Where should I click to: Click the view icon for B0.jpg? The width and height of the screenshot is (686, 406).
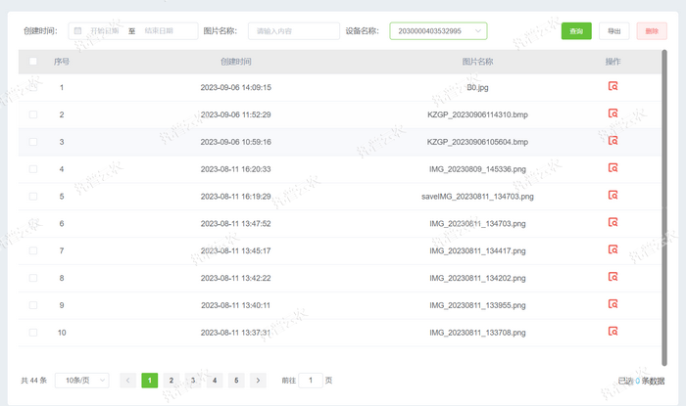point(612,86)
